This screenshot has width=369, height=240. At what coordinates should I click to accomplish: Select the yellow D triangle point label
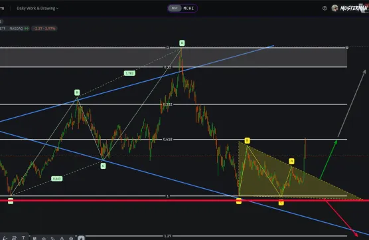coord(291,162)
